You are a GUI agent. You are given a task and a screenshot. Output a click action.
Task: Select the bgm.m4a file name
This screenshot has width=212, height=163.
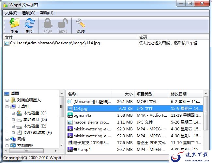click(82, 115)
